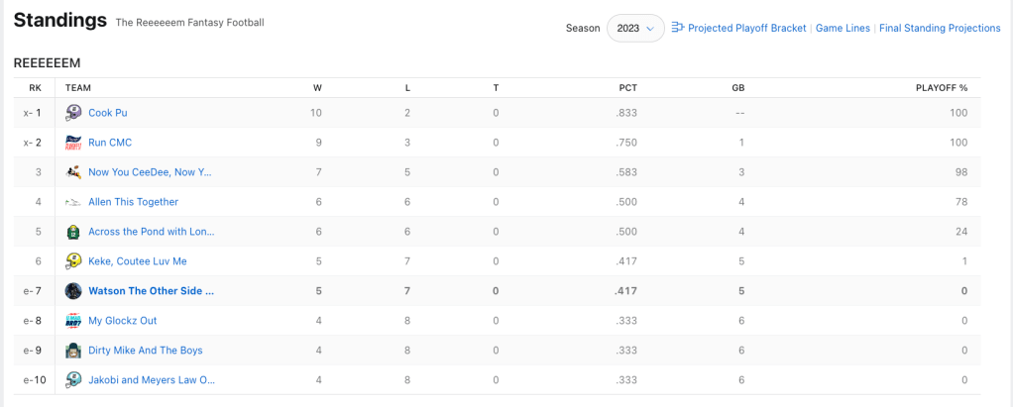Click Dirty Mike And The Boys logo
This screenshot has height=407, width=1013.
coord(73,351)
